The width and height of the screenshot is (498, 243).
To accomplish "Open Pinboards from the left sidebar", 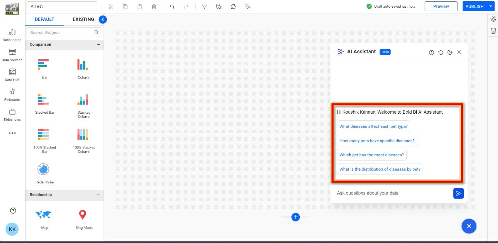I will 12,95.
